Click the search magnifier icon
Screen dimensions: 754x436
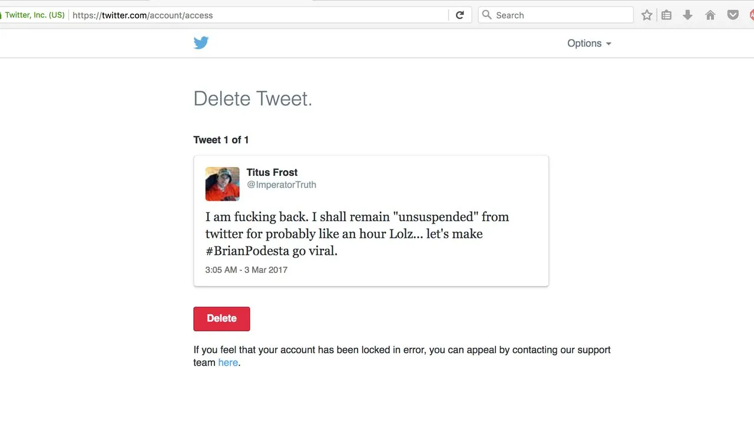[x=487, y=15]
